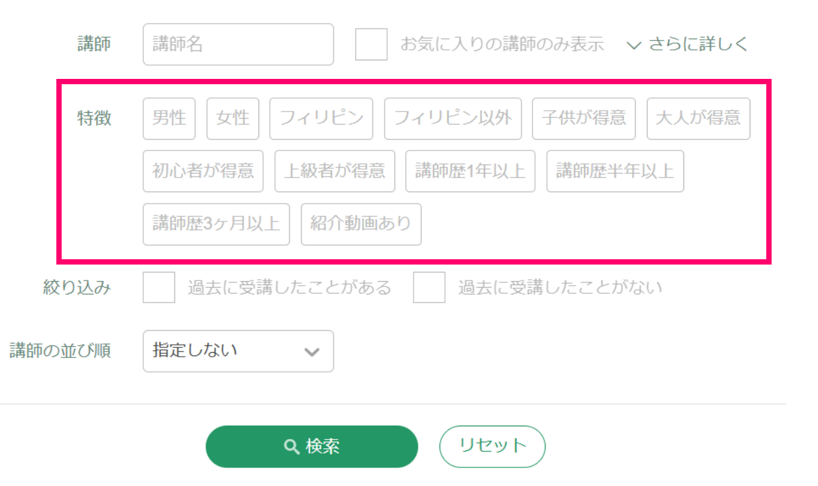
Task: Select the 初心者が得意 filter
Action: (203, 171)
